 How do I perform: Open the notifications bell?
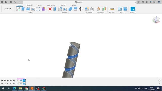(151, 2)
